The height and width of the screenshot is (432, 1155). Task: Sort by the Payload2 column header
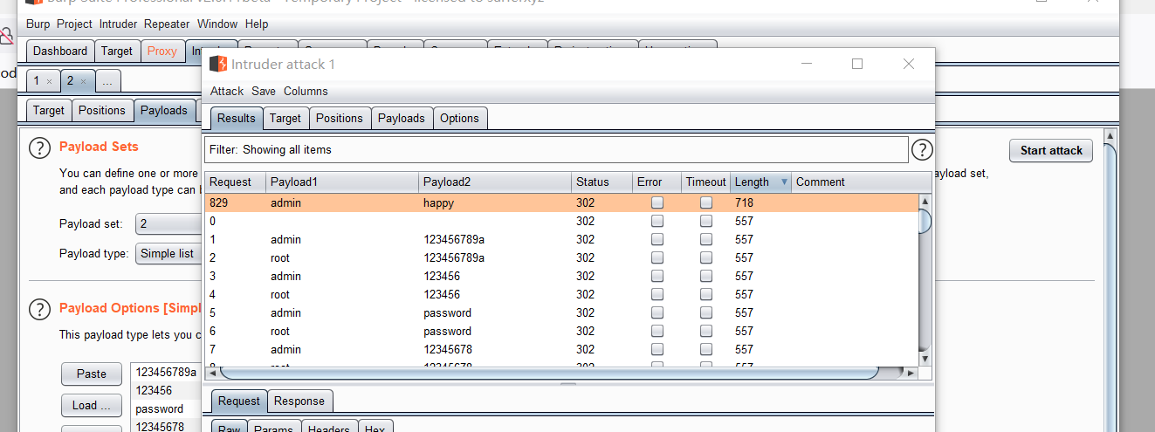[x=495, y=182]
